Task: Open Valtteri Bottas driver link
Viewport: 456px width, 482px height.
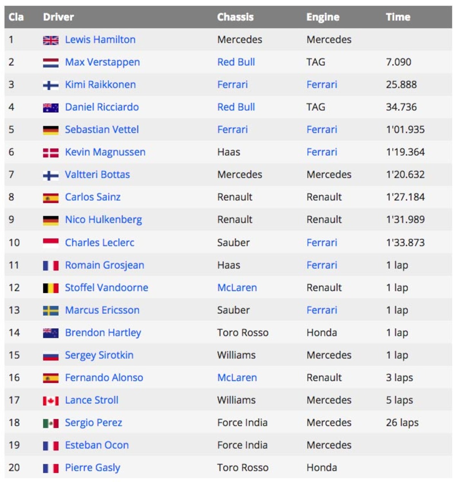Action: point(98,174)
